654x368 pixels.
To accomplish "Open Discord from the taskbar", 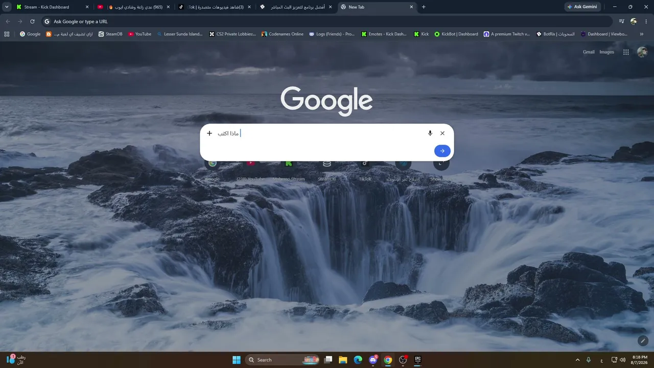I will pyautogui.click(x=373, y=360).
